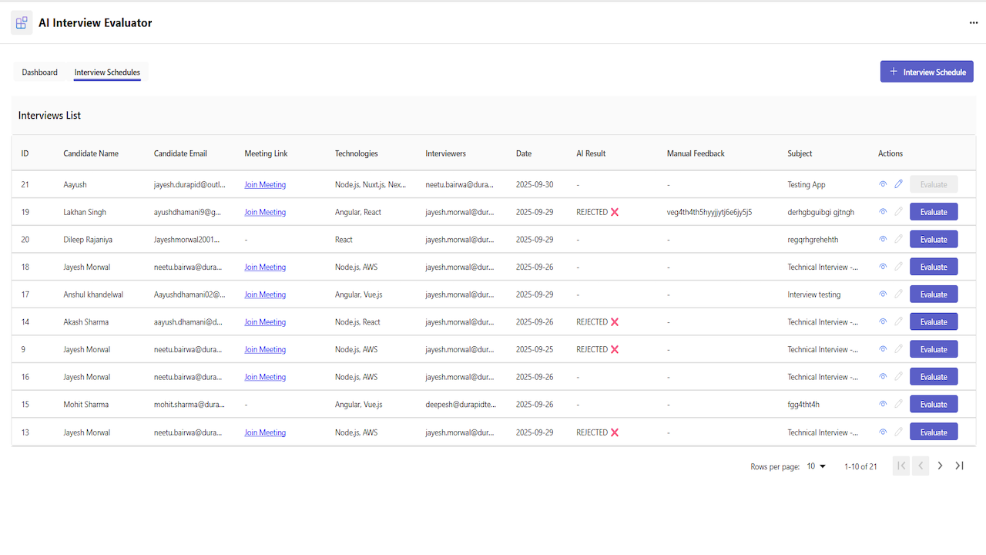Switch to the Dashboard tab

(x=39, y=72)
